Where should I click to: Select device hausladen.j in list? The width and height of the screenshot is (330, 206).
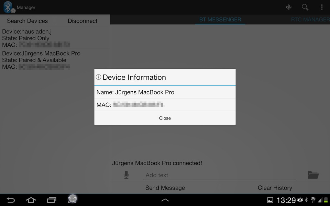tap(55, 38)
